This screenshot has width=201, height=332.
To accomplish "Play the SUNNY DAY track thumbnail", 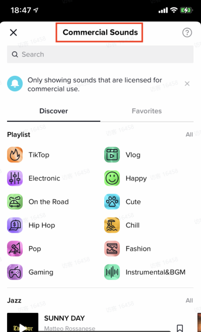I will pos(23,323).
